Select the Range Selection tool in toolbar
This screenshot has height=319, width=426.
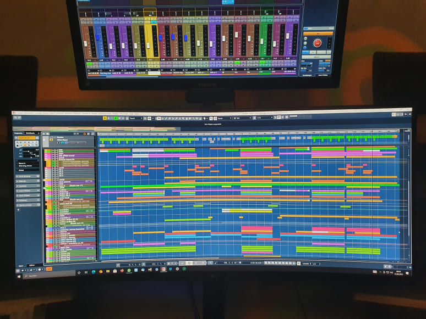click(x=163, y=119)
